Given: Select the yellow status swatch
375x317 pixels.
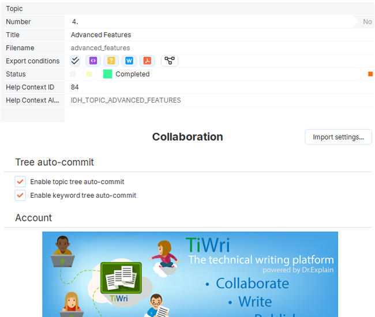Looking at the screenshot, I should coord(89,74).
